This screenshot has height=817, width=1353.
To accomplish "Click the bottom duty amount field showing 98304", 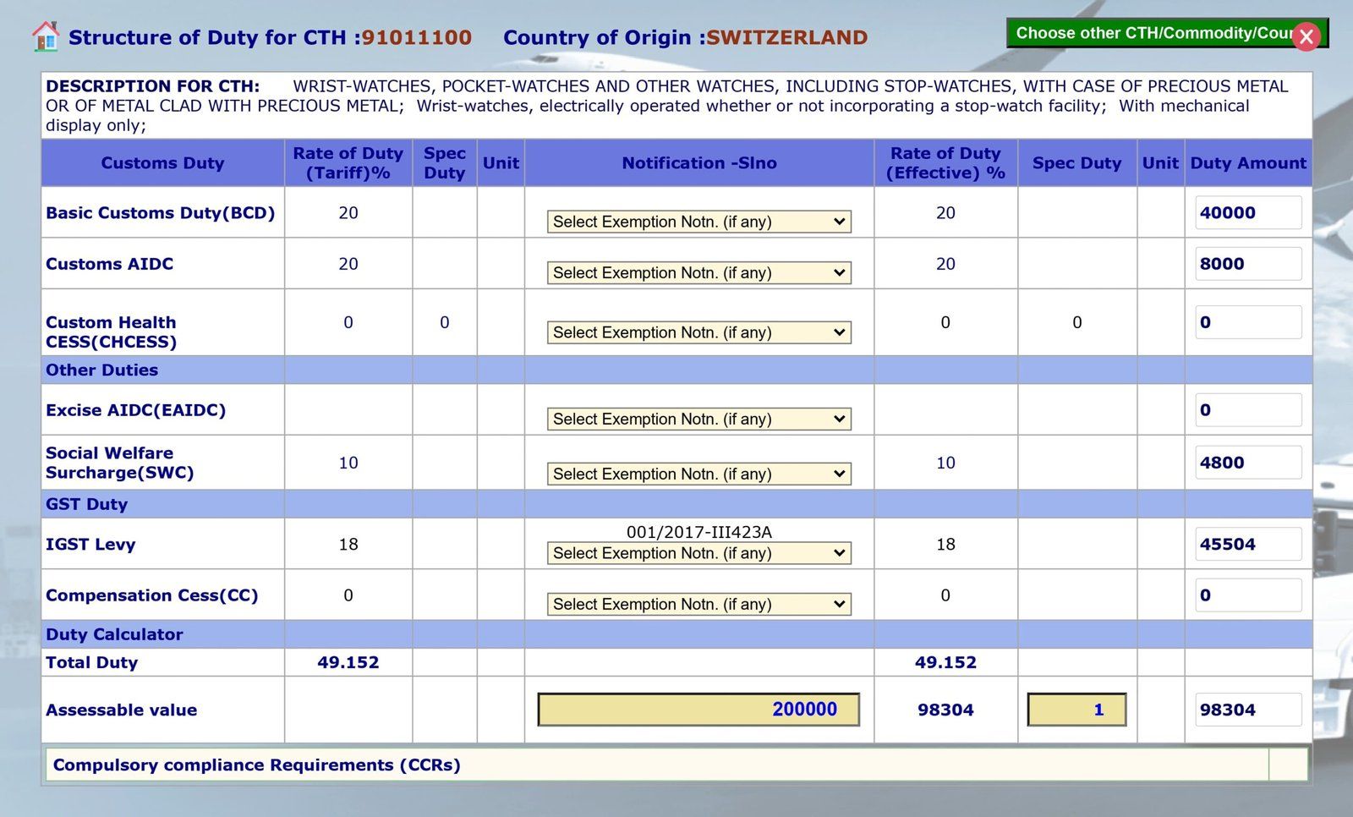I will 1248,710.
